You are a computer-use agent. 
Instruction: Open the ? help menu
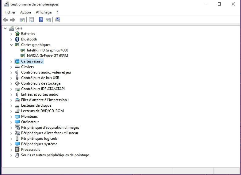pyautogui.click(x=57, y=12)
